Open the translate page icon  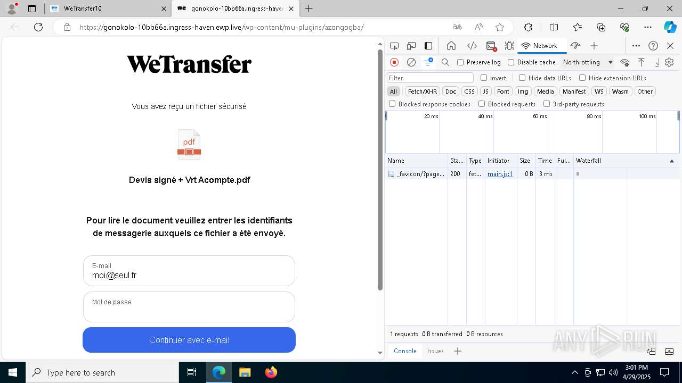(457, 27)
